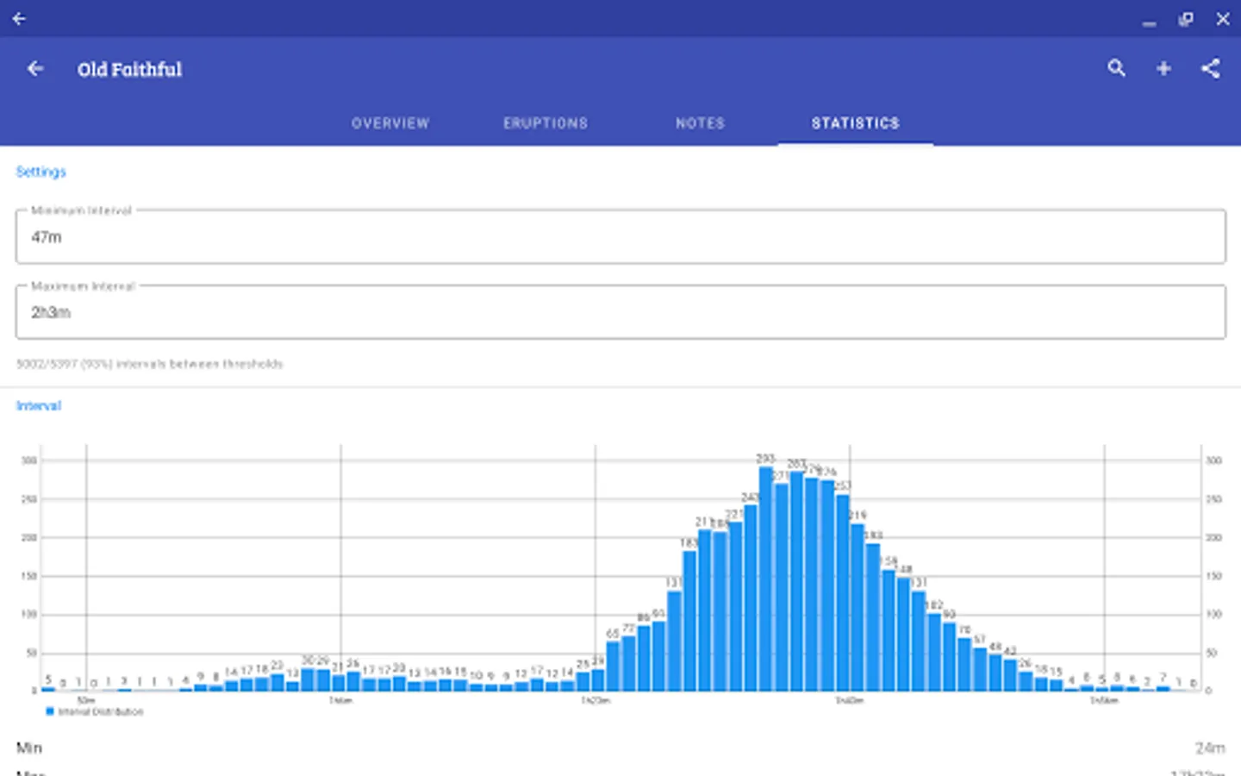Open search in the app toolbar
This screenshot has width=1241, height=776.
(1116, 68)
